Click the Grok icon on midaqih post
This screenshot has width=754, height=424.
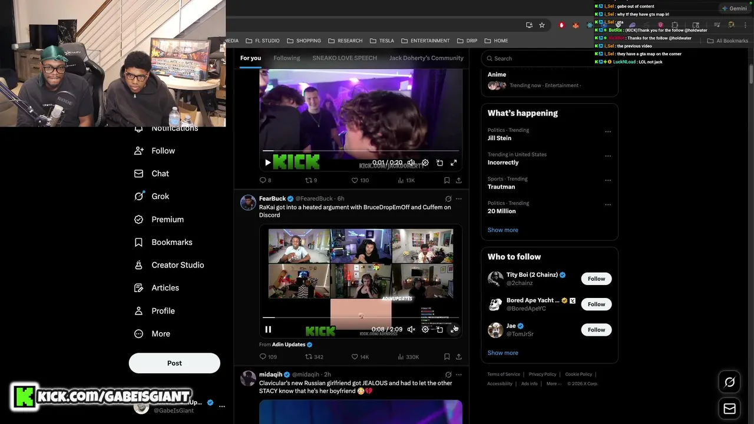tap(448, 375)
